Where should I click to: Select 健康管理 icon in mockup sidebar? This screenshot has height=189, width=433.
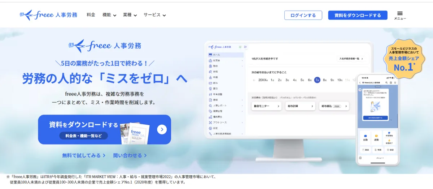(x=210, y=111)
